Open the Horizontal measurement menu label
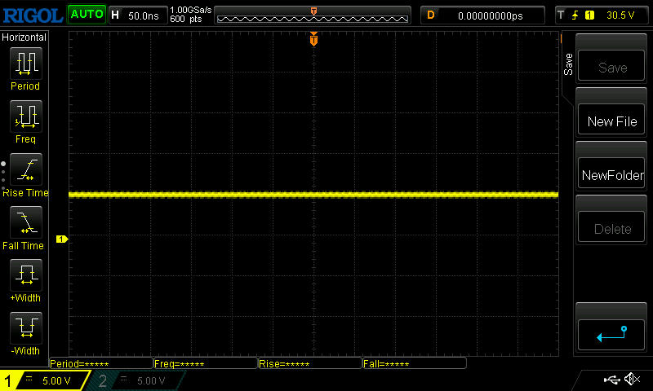653x391 pixels. click(24, 37)
